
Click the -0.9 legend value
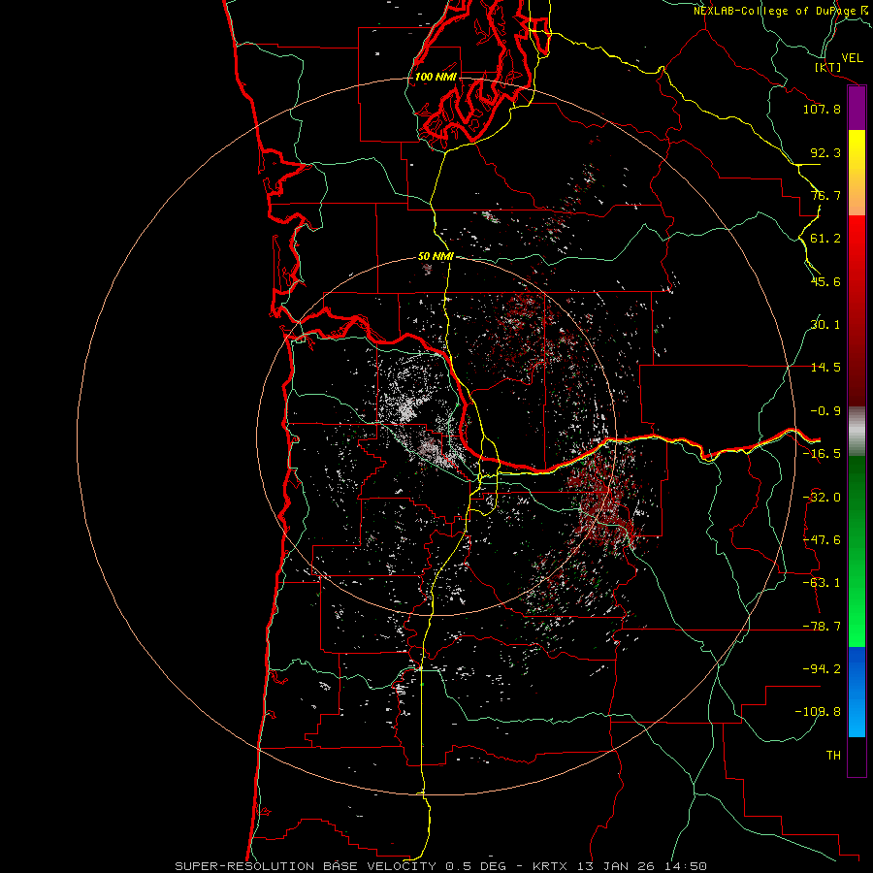tap(825, 411)
